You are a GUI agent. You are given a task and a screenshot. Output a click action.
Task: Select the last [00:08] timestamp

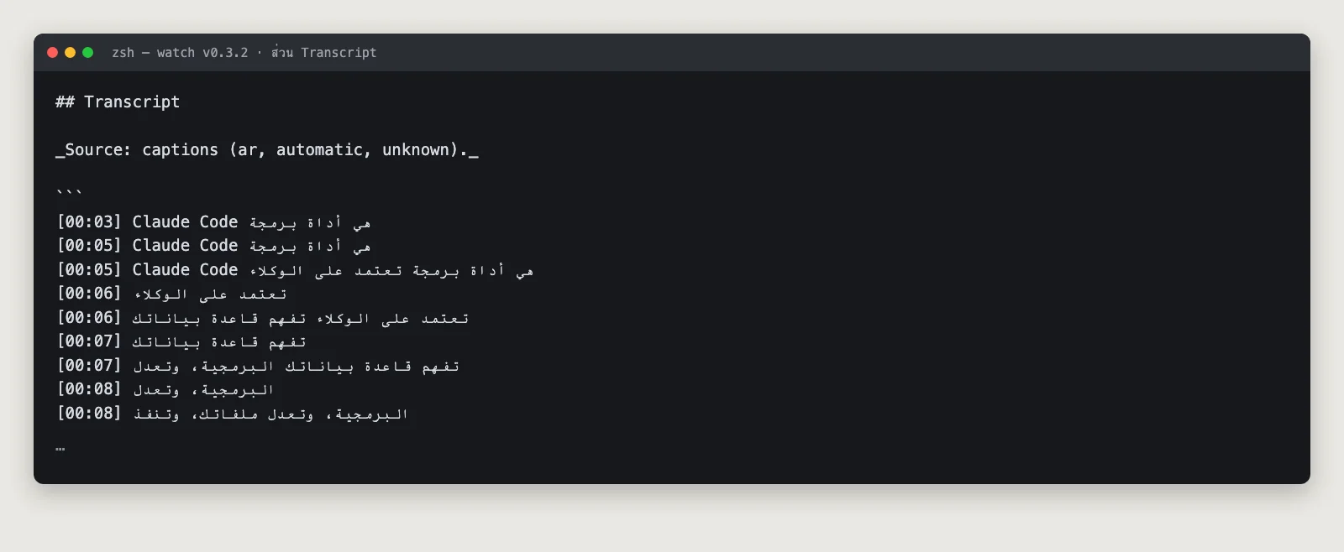[x=89, y=413]
